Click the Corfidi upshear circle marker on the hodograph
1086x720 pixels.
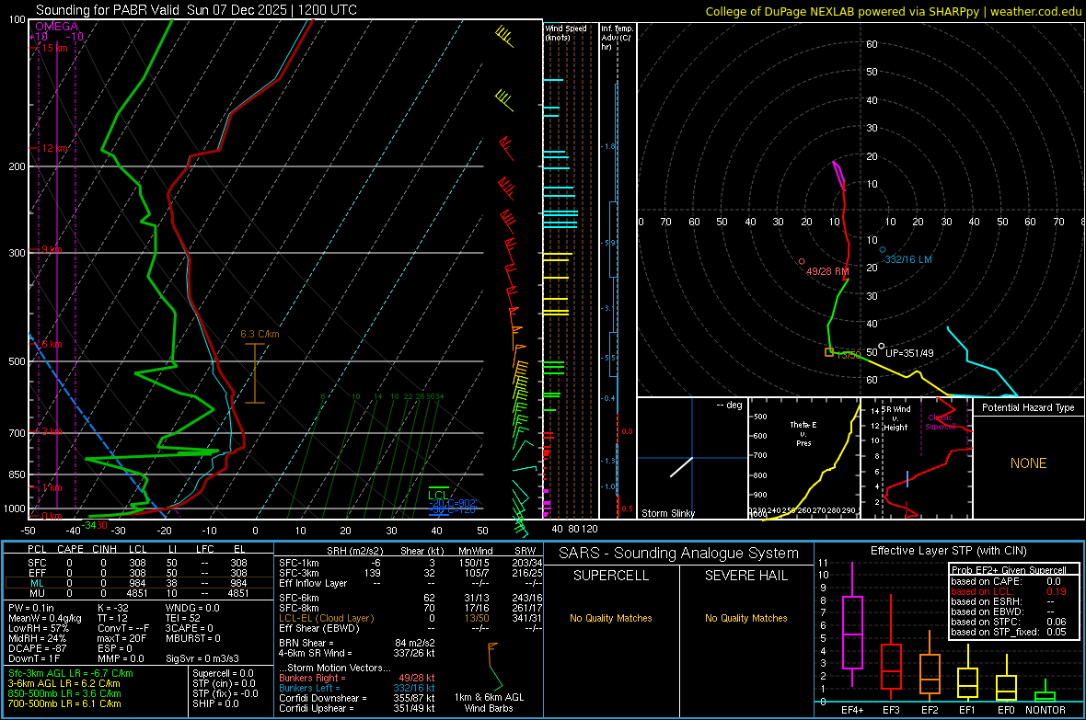pos(881,346)
